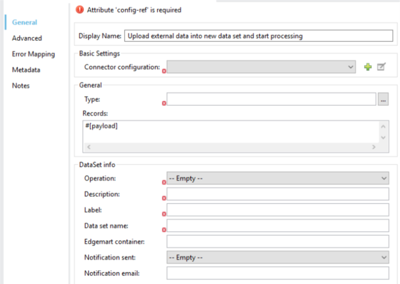Open the Advanced tab
Screen dimensions: 400x284
27,38
